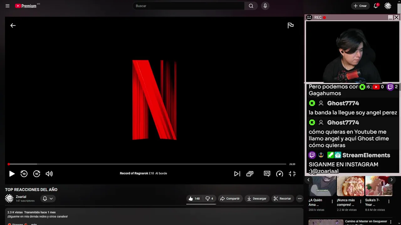Open the account avatar menu

pos(388,6)
